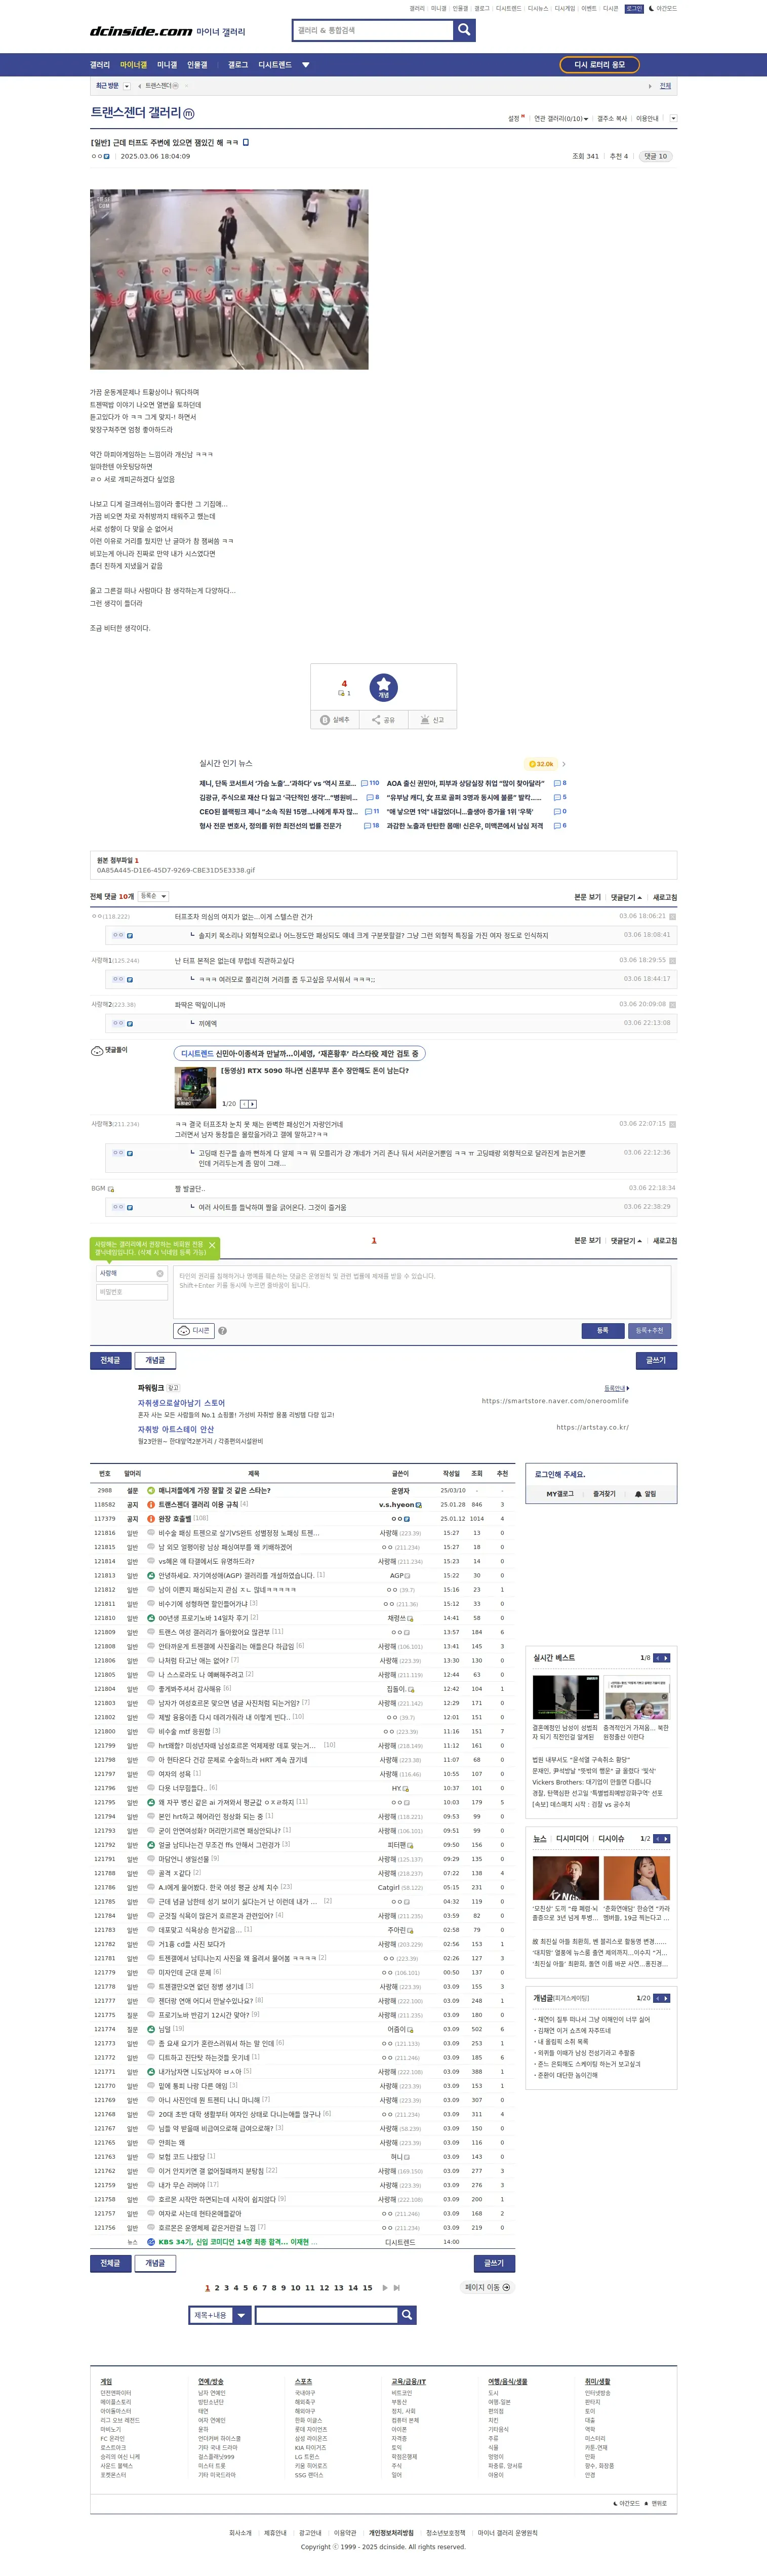Click the arrow next to 32.0k badge
Image resolution: width=767 pixels, height=2576 pixels.
click(564, 764)
